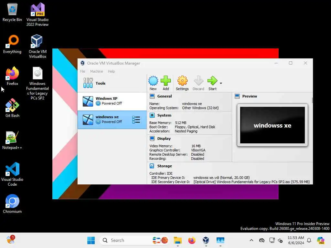Click the Display section header
Viewport: 331px width, 248px height.
point(164,139)
